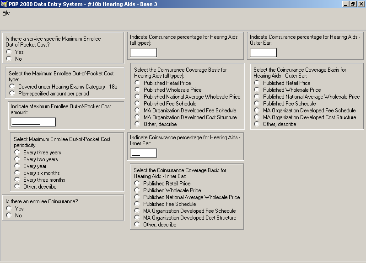Minimize the PBP Data Entry window
This screenshot has height=263, width=366.
tap(345, 4)
